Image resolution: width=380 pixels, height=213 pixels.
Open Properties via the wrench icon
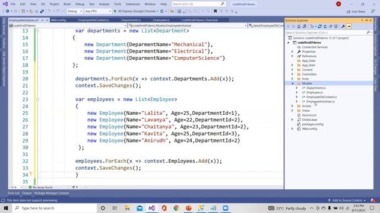coord(343,26)
